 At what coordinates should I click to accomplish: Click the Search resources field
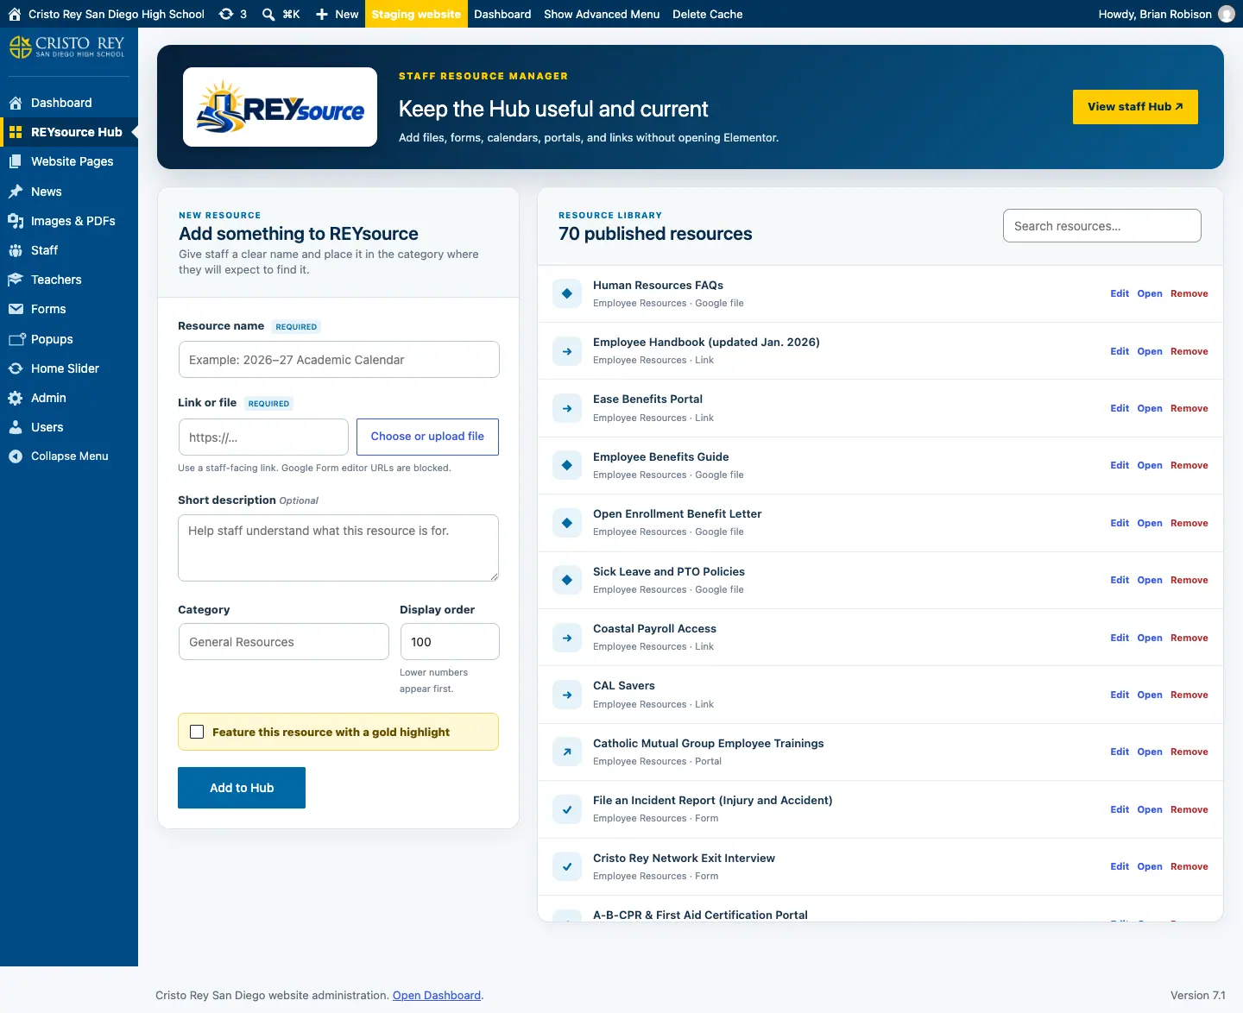coord(1102,226)
